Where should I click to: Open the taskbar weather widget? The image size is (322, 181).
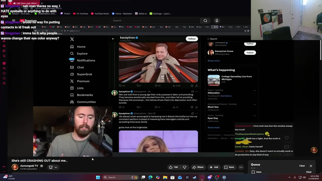coord(9,177)
